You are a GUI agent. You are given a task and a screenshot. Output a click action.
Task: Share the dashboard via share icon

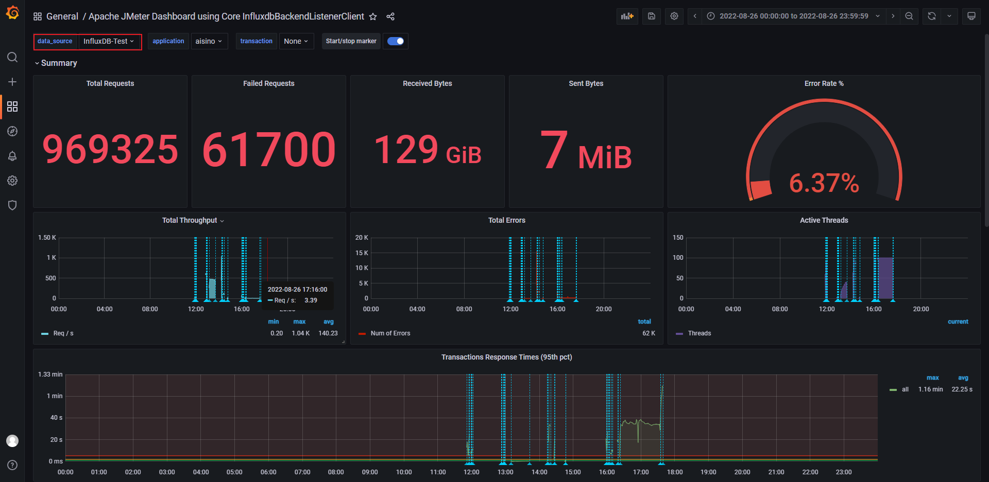[x=390, y=16]
